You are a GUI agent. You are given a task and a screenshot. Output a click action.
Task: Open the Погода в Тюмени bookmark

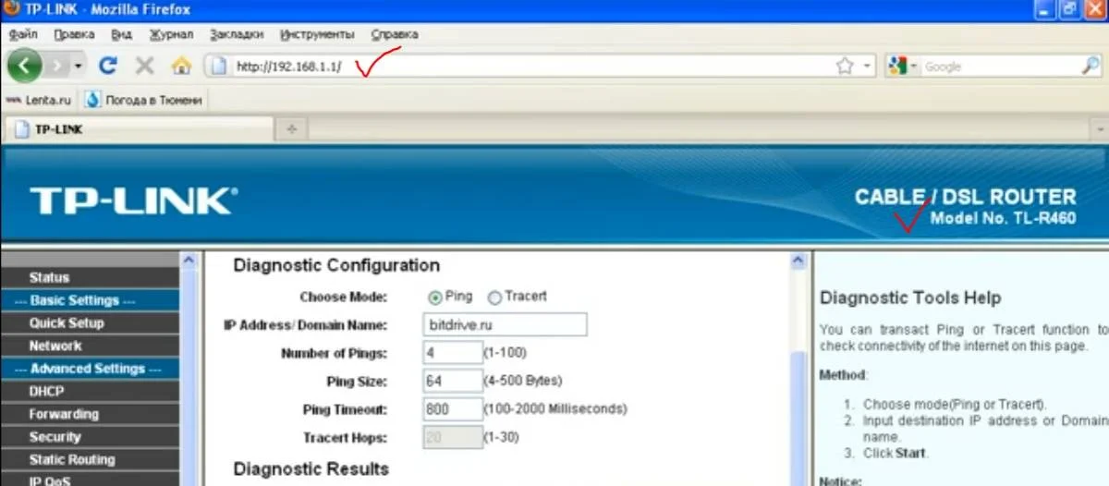click(145, 99)
